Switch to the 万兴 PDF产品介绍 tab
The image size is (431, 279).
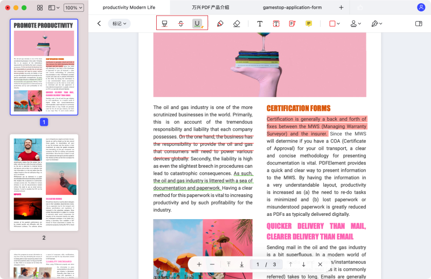click(210, 8)
